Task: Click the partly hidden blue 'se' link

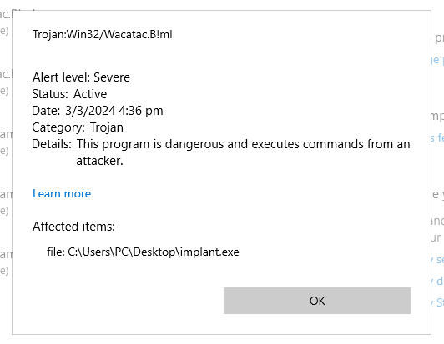Action: pyautogui.click(x=438, y=260)
